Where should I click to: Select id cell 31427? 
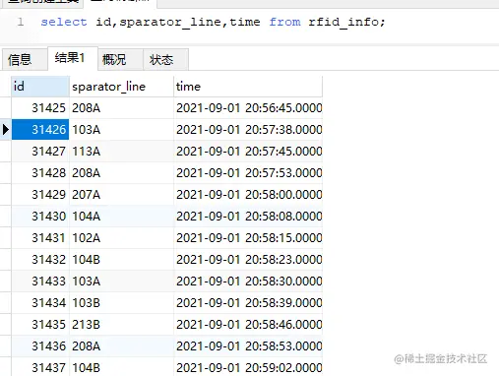[x=40, y=152]
